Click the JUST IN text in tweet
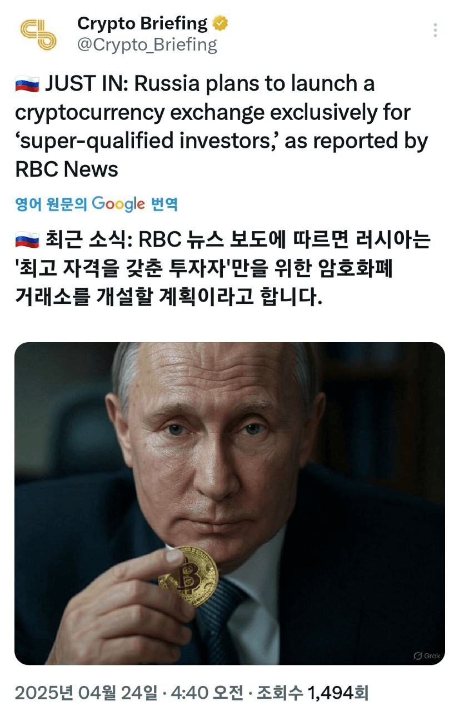459x711 pixels. pyautogui.click(x=86, y=84)
